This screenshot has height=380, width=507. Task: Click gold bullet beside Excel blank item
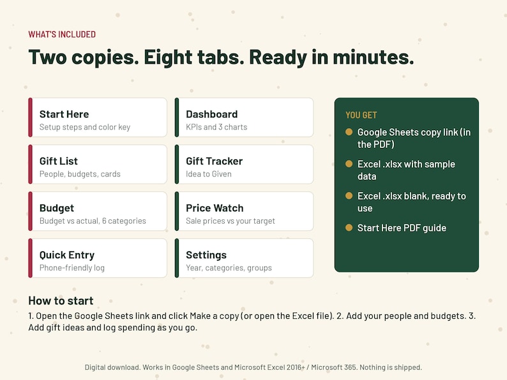coord(349,196)
